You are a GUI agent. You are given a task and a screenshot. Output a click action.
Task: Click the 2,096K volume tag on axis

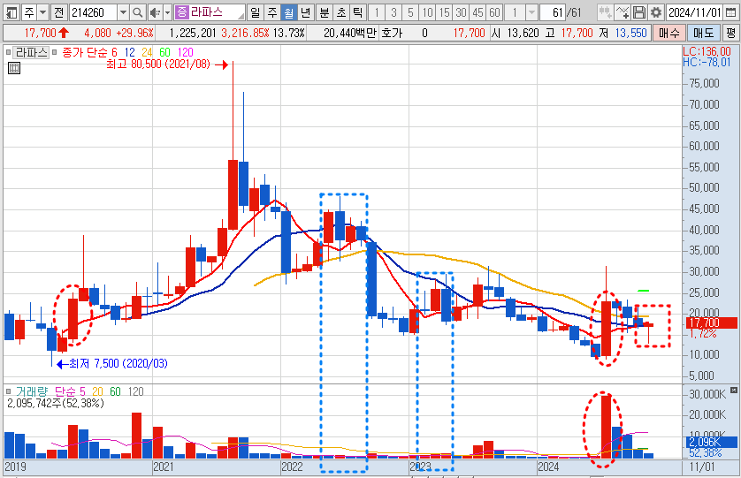[711, 442]
